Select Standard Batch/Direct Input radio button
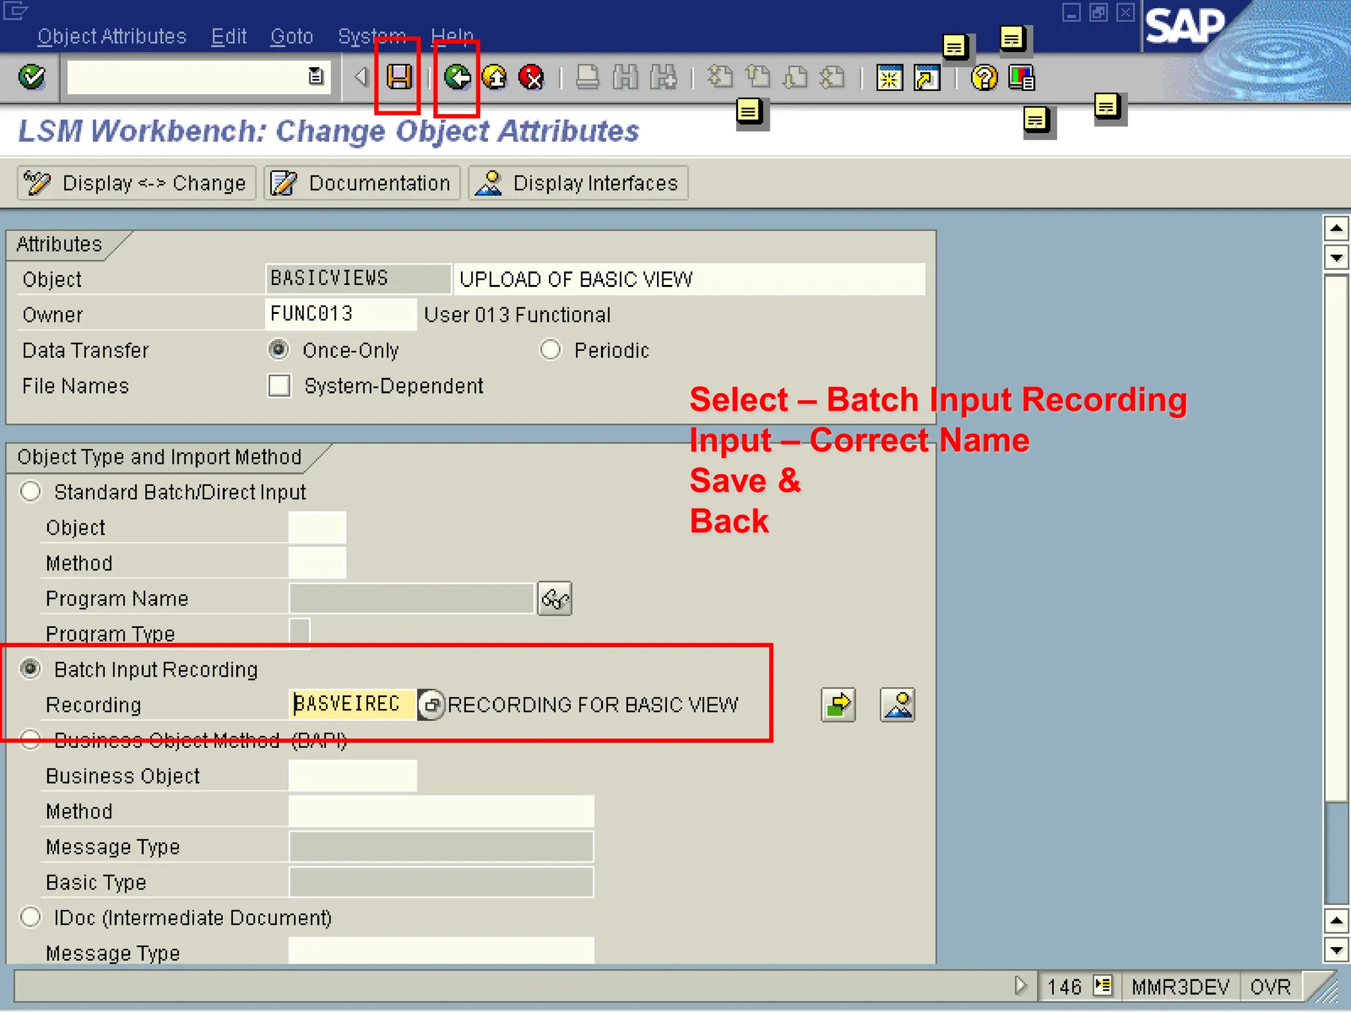This screenshot has width=1351, height=1013. (x=30, y=491)
